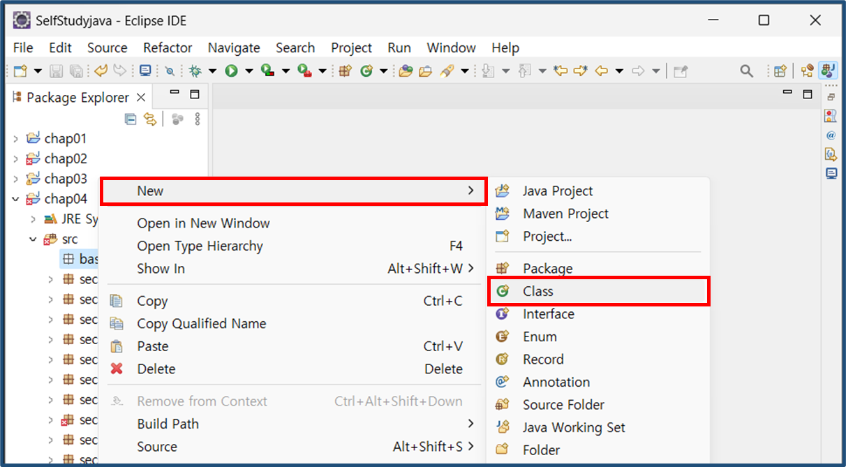846x467 pixels.
Task: Open the Navigate menu
Action: (234, 47)
